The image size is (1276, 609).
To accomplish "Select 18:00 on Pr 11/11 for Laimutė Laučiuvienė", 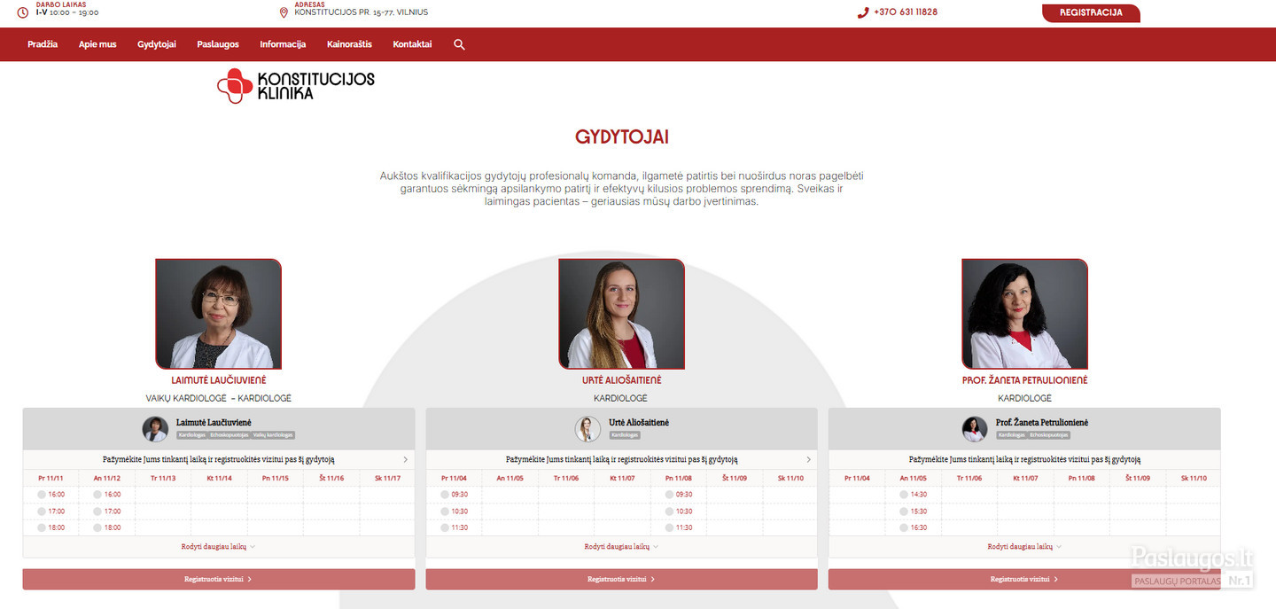I will tap(51, 527).
